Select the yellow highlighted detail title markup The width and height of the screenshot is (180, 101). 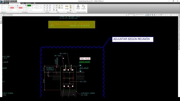[x=72, y=24]
